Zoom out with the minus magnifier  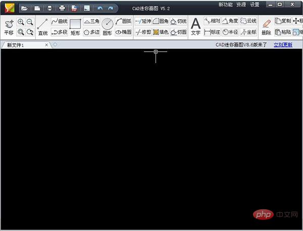[30, 22]
